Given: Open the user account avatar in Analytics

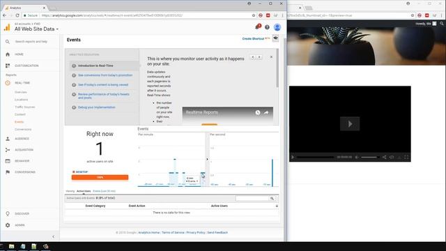Looking at the screenshot, I should 277,27.
